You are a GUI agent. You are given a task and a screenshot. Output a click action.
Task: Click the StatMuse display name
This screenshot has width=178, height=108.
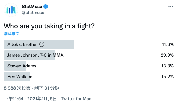coord(32,7)
